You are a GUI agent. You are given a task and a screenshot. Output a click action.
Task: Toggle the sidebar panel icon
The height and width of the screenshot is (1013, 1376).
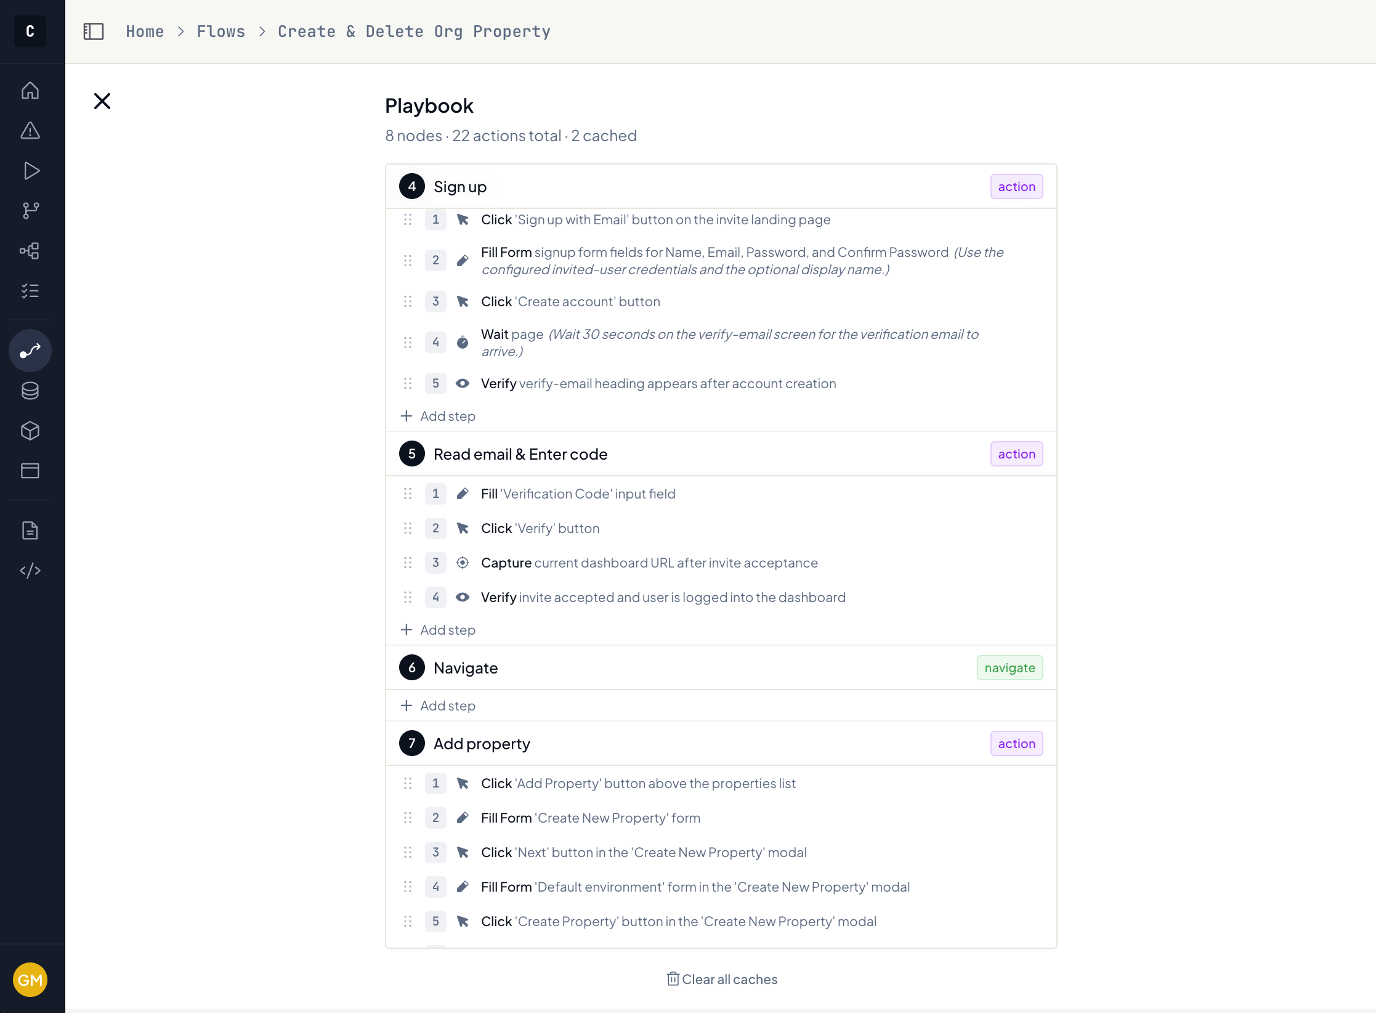pos(94,31)
